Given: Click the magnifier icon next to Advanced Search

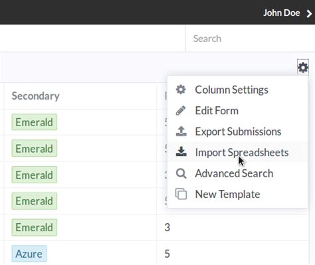Looking at the screenshot, I should pos(181,173).
